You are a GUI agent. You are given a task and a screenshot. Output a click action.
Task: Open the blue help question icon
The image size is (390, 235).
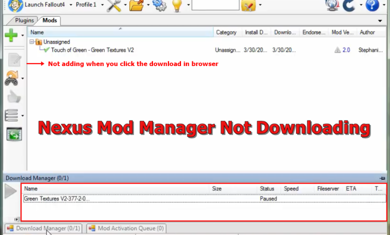coord(372,5)
